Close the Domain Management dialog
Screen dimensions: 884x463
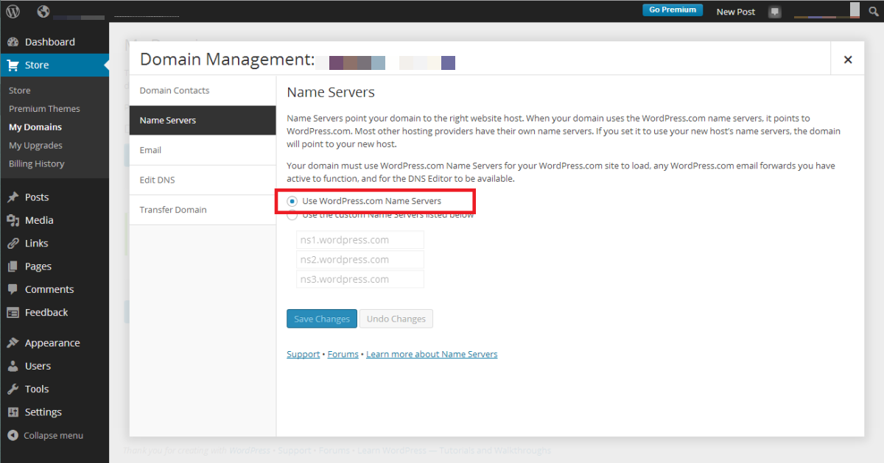pyautogui.click(x=848, y=60)
